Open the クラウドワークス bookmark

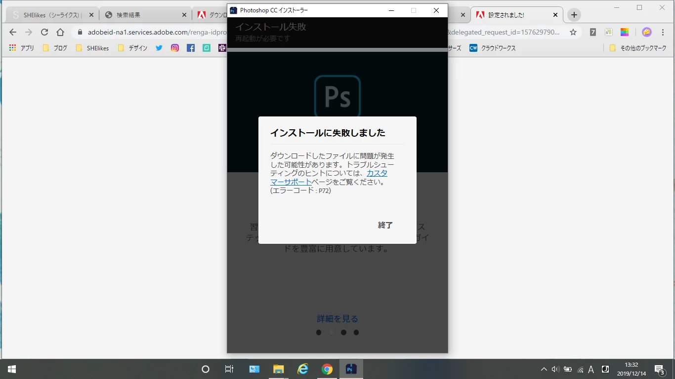[x=493, y=48]
